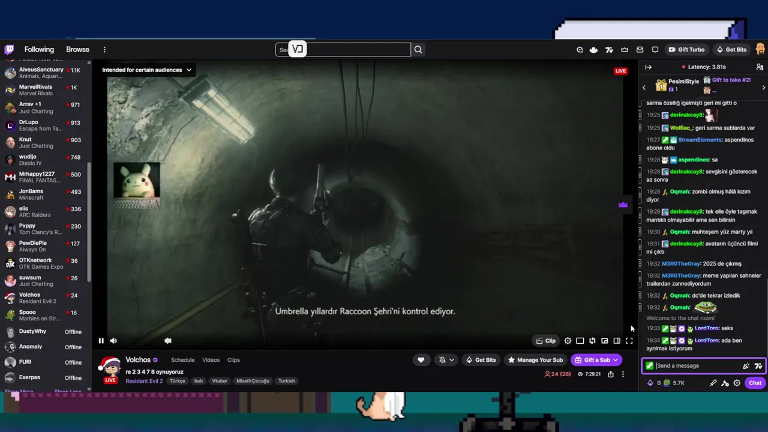Open chat settings gear
Screen dimensions: 768x432
coord(737,383)
